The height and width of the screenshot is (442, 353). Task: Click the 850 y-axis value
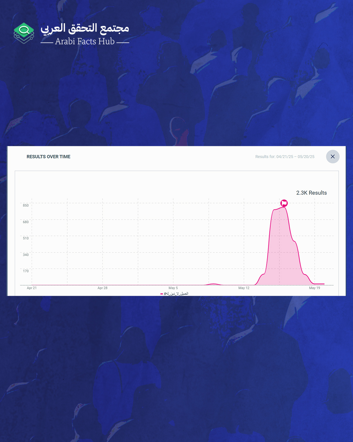click(25, 206)
